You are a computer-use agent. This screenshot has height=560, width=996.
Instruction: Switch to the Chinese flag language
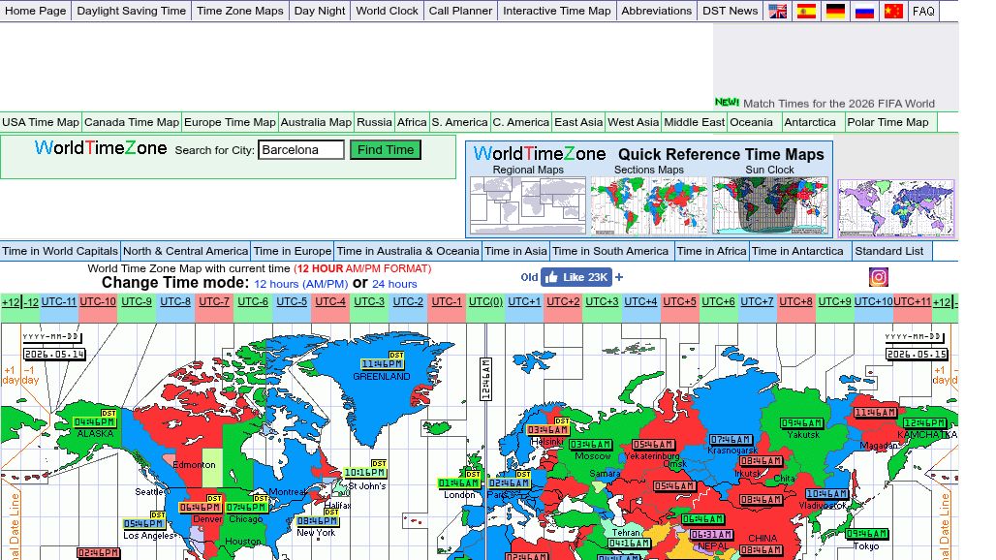click(x=893, y=11)
